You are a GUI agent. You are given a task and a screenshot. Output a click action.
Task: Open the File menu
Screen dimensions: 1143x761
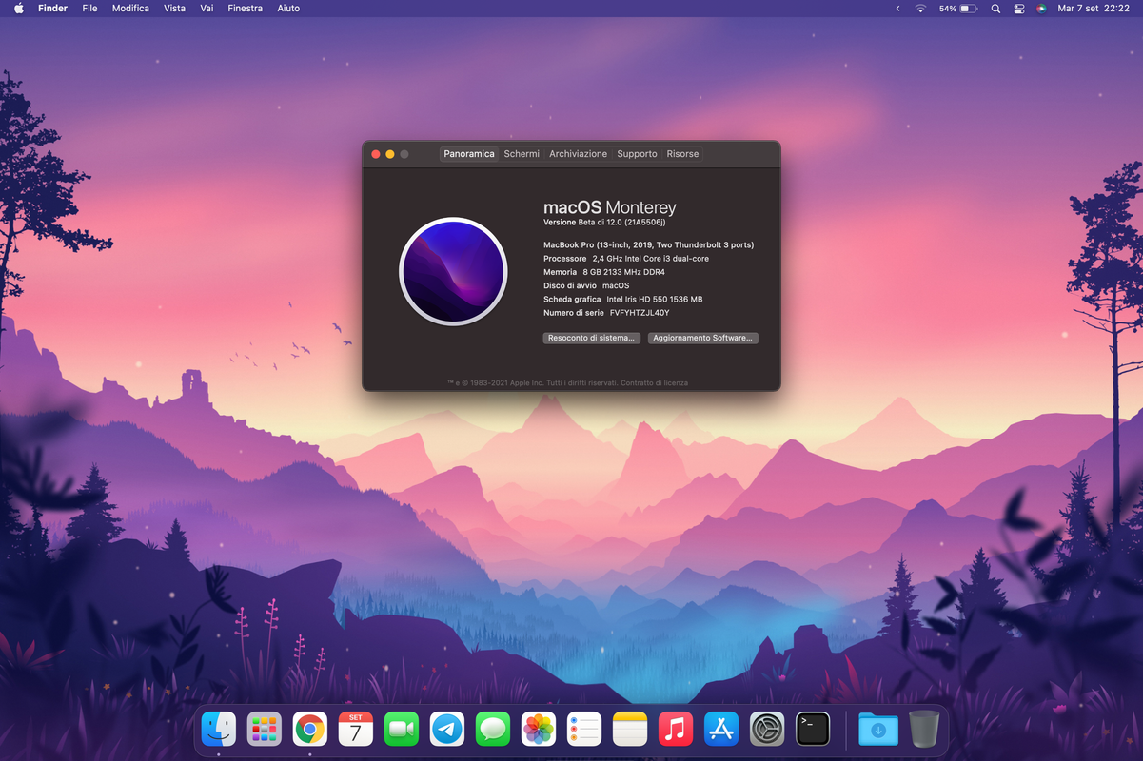(x=90, y=9)
